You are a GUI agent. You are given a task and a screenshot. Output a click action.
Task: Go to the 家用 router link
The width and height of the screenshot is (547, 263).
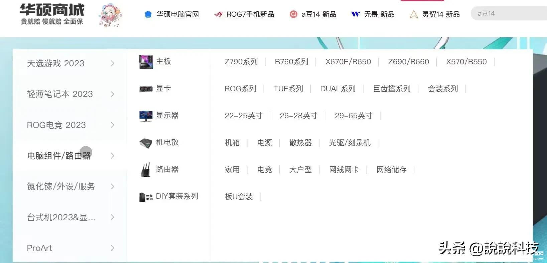coord(232,170)
